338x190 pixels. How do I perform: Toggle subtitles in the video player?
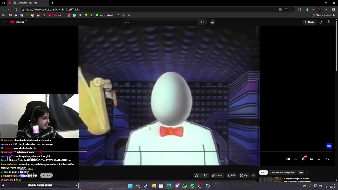(x=296, y=159)
